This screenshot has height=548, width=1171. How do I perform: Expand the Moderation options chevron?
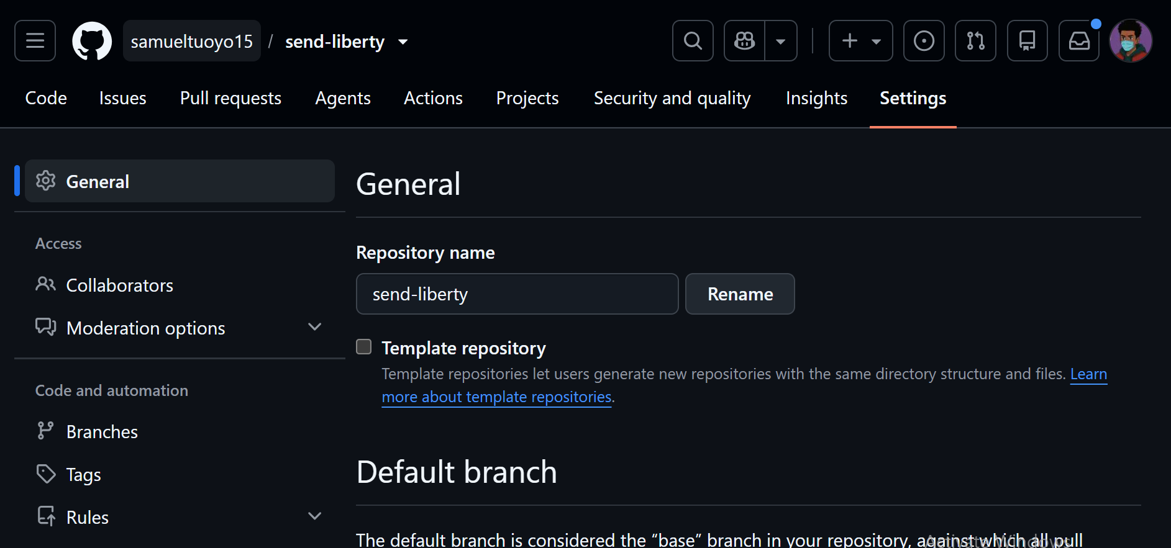coord(315,327)
